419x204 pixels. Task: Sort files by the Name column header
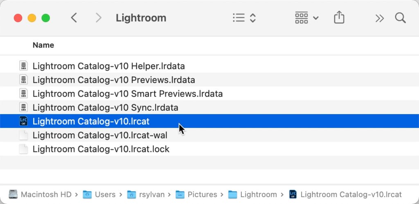tap(43, 45)
